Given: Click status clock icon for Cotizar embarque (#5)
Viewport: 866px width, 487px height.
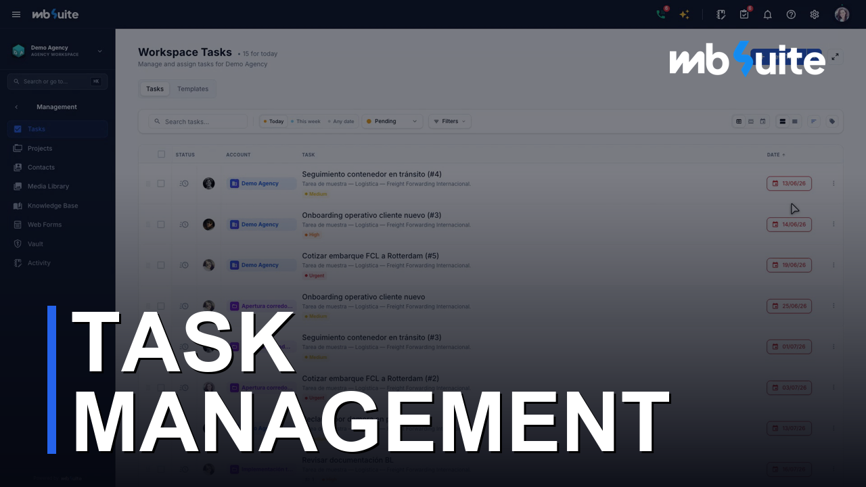Looking at the screenshot, I should (184, 265).
